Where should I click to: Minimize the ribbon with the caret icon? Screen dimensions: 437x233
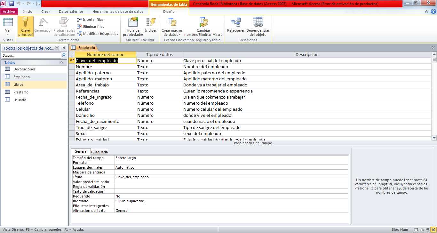click(427, 12)
